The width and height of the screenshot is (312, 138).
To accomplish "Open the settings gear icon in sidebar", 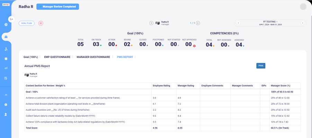I will click(x=6, y=104).
